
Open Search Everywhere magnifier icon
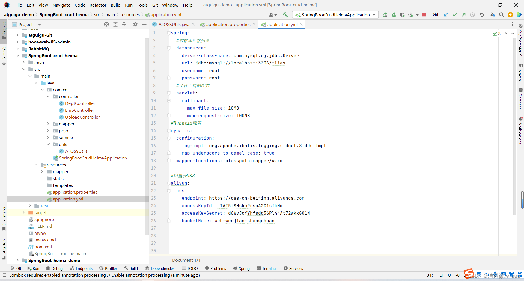coord(501,15)
